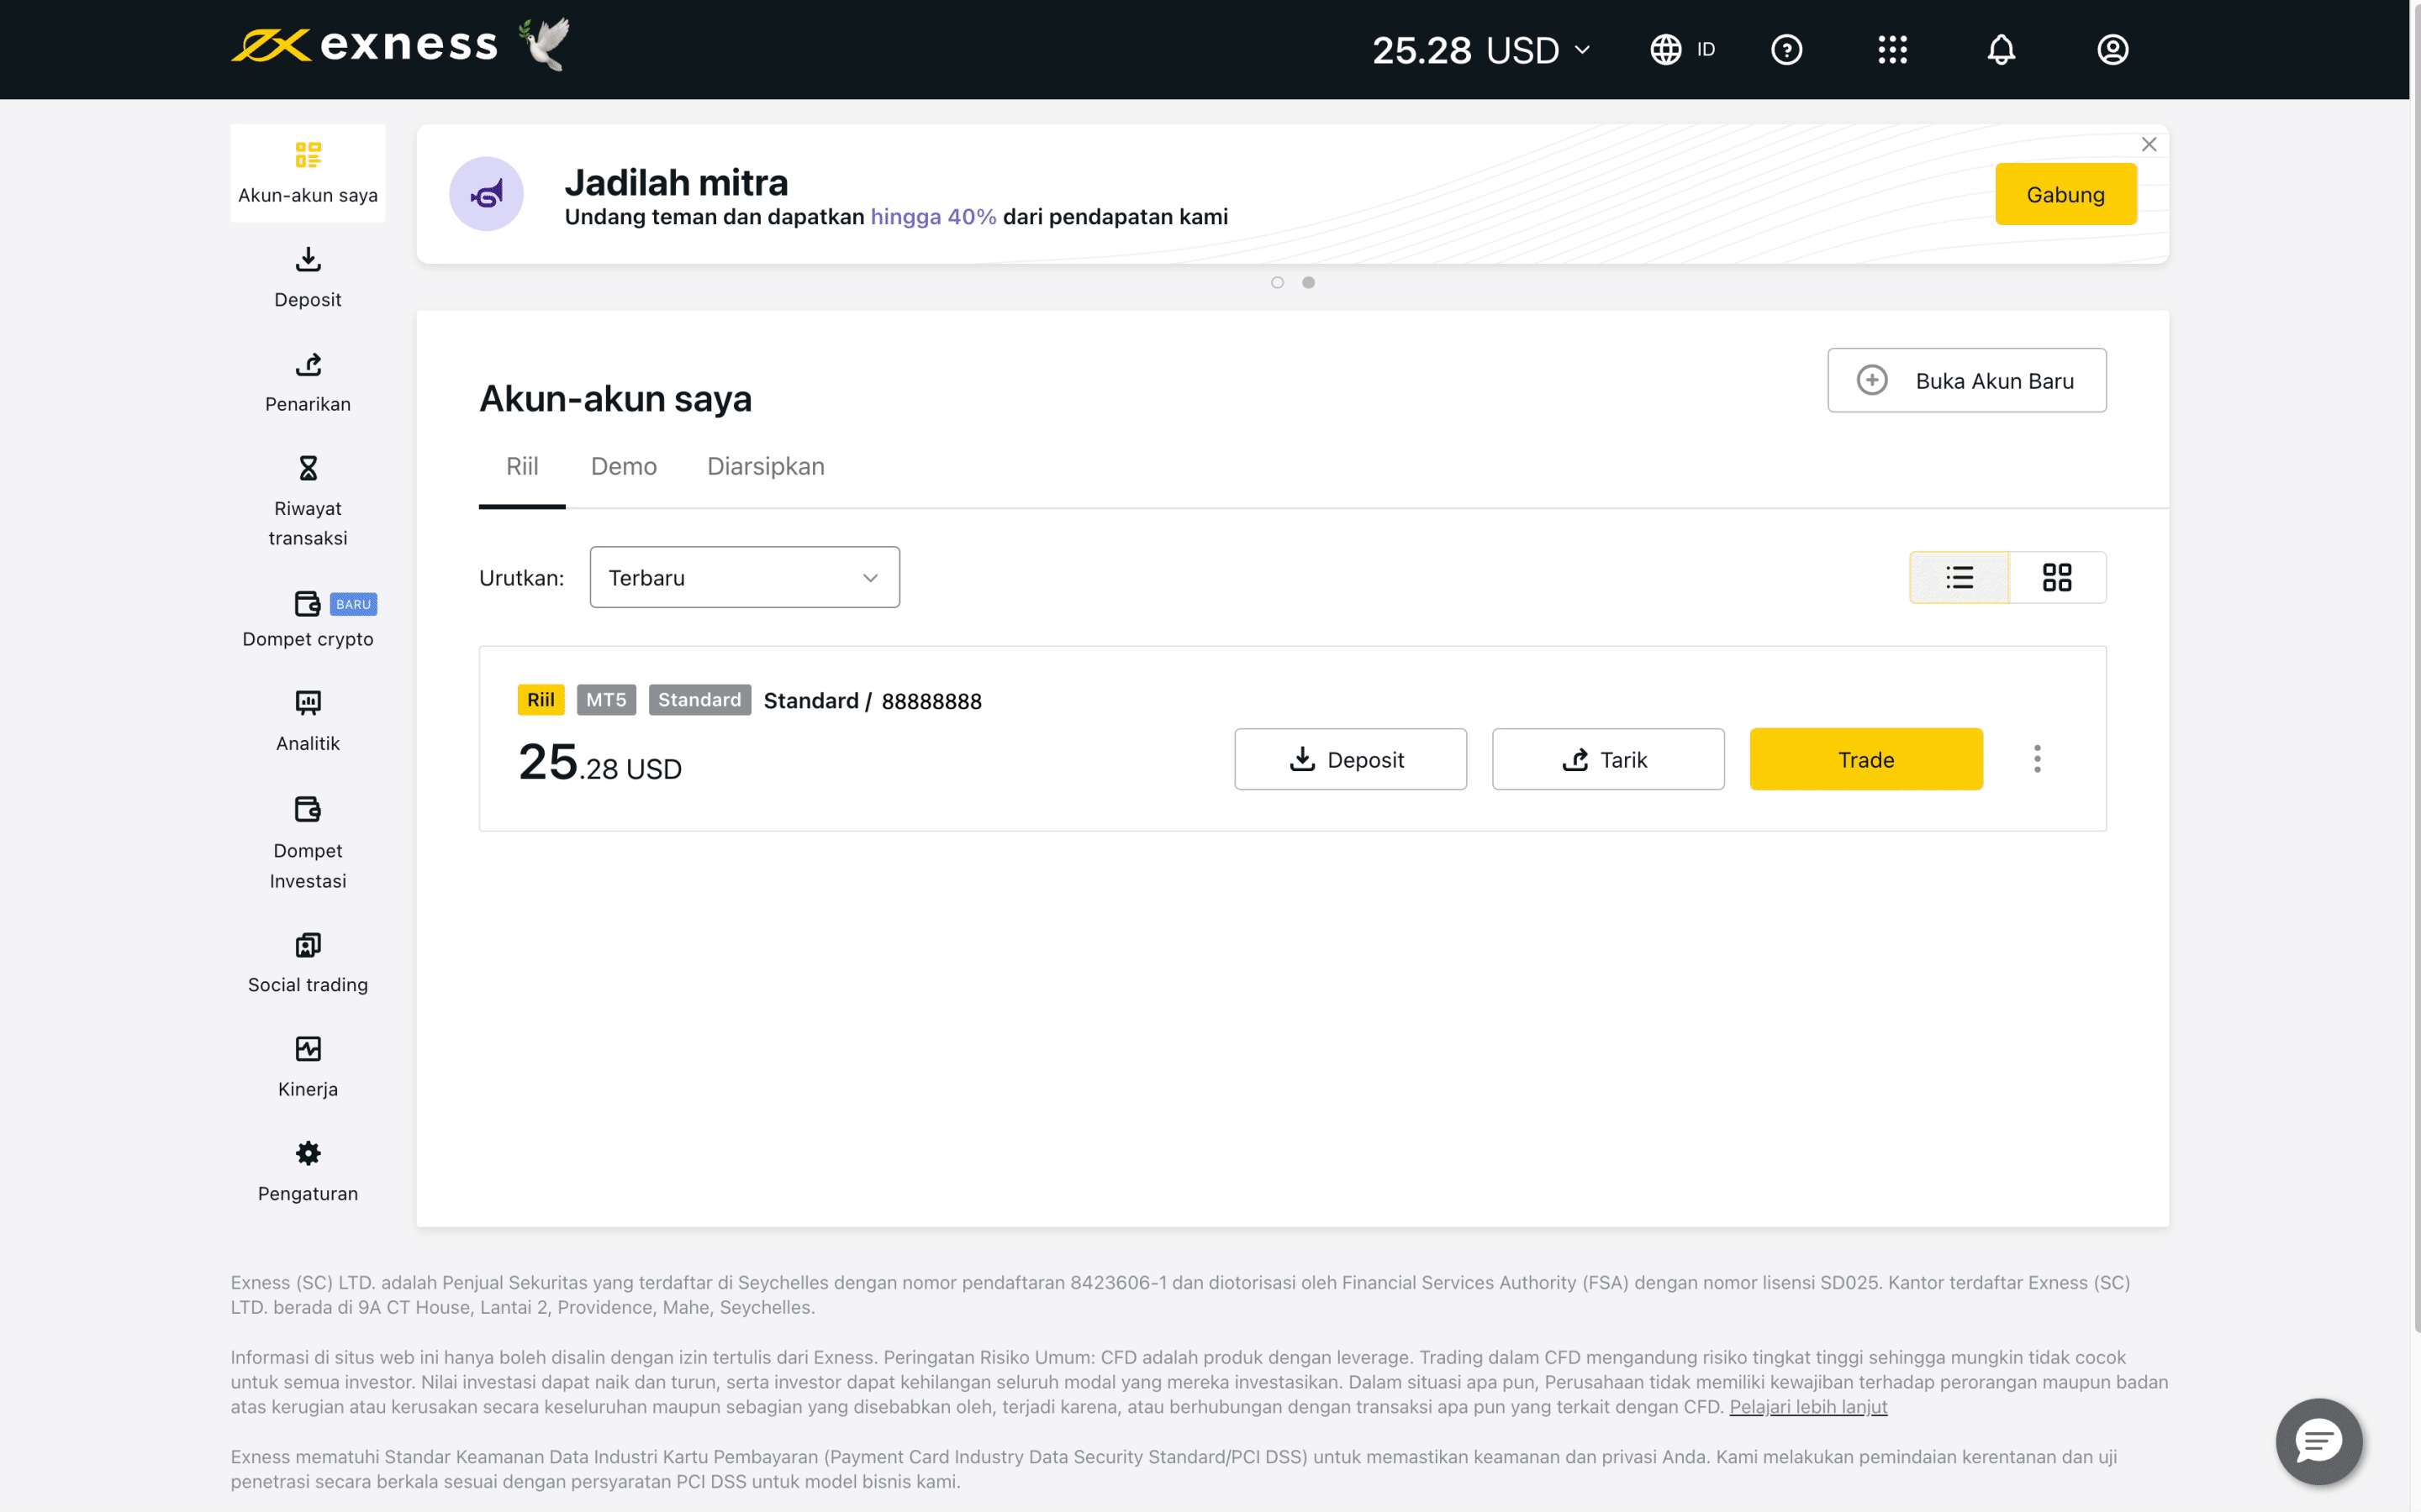The width and height of the screenshot is (2421, 1512).
Task: Click the BARU badge on Dompet crypto
Action: [x=353, y=604]
